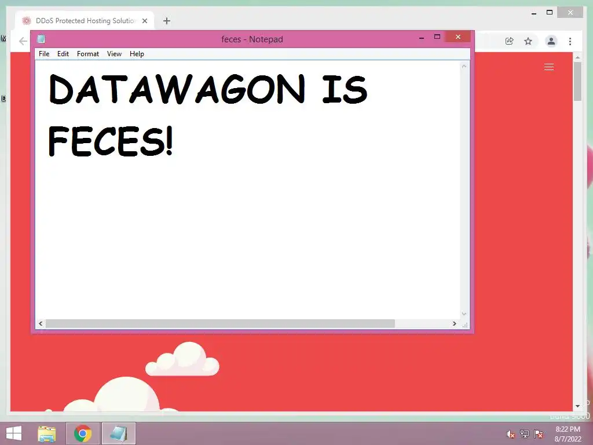Click Notepad horizontal scroll left arrow
This screenshot has height=445, width=593.
coord(41,323)
